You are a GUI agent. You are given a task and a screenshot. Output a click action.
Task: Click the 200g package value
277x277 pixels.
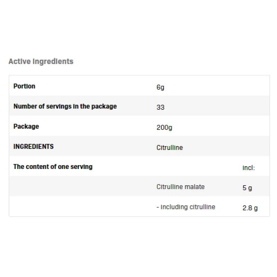pos(164,127)
